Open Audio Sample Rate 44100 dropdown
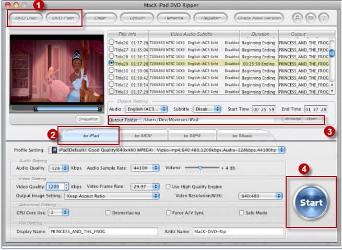The height and width of the screenshot is (250, 342). 145,168
